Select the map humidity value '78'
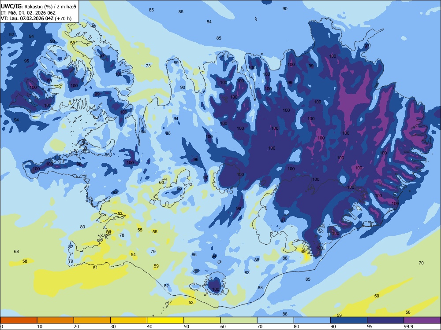 tap(122, 235)
